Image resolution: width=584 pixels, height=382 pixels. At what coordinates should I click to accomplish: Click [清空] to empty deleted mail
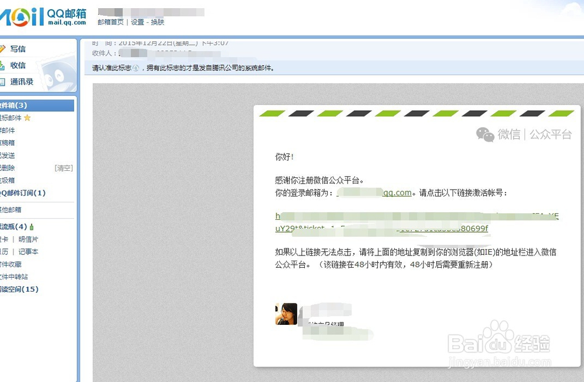(x=64, y=168)
